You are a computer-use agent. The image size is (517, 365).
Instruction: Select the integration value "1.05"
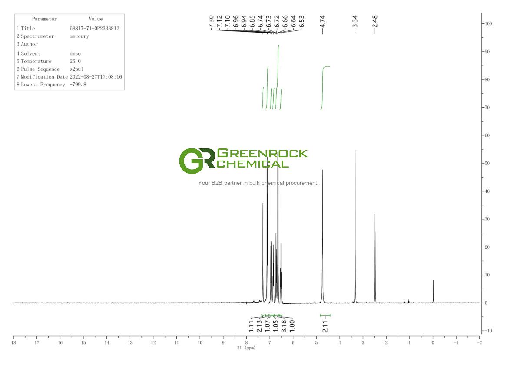tap(276, 326)
